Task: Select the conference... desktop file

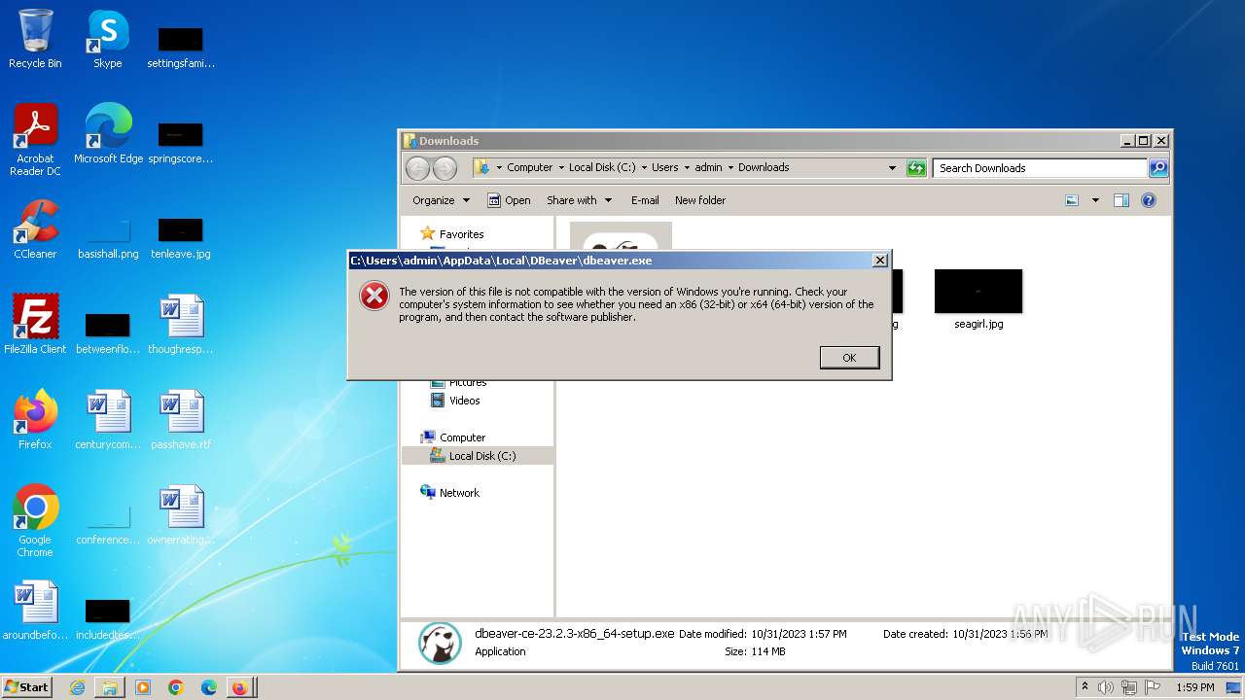Action: [x=108, y=524]
